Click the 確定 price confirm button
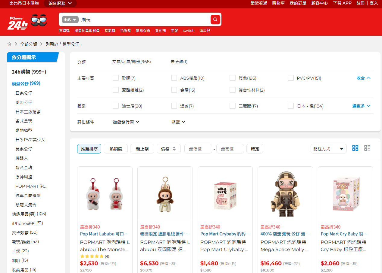Image resolution: width=382 pixels, height=273 pixels. (255, 149)
